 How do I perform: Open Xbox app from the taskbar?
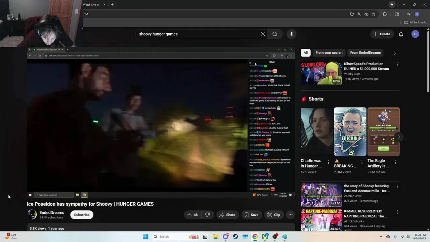pos(265,237)
